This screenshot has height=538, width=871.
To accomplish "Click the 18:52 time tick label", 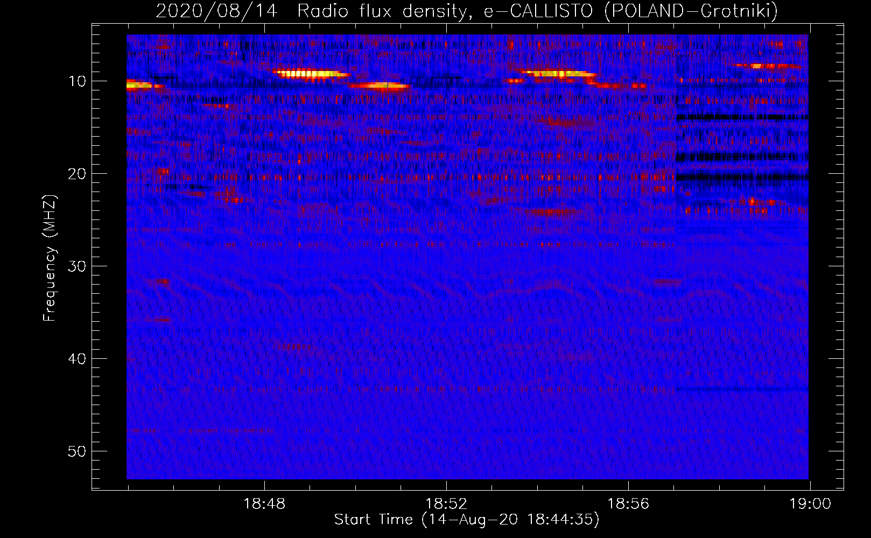I will [446, 504].
